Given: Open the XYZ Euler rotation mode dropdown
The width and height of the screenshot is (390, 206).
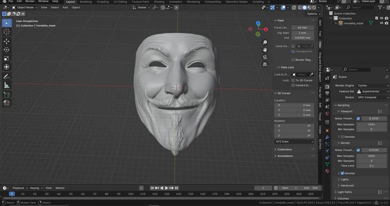Looking at the screenshot, I should pyautogui.click(x=294, y=142).
